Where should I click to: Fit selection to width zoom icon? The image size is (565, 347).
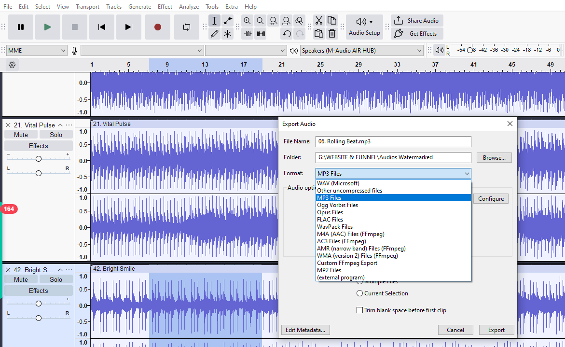[273, 21]
